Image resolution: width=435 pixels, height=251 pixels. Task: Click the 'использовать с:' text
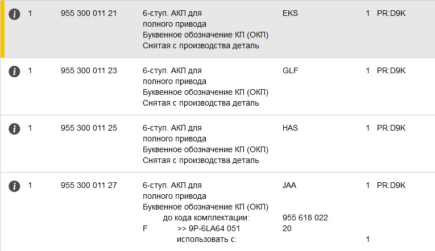click(206, 239)
